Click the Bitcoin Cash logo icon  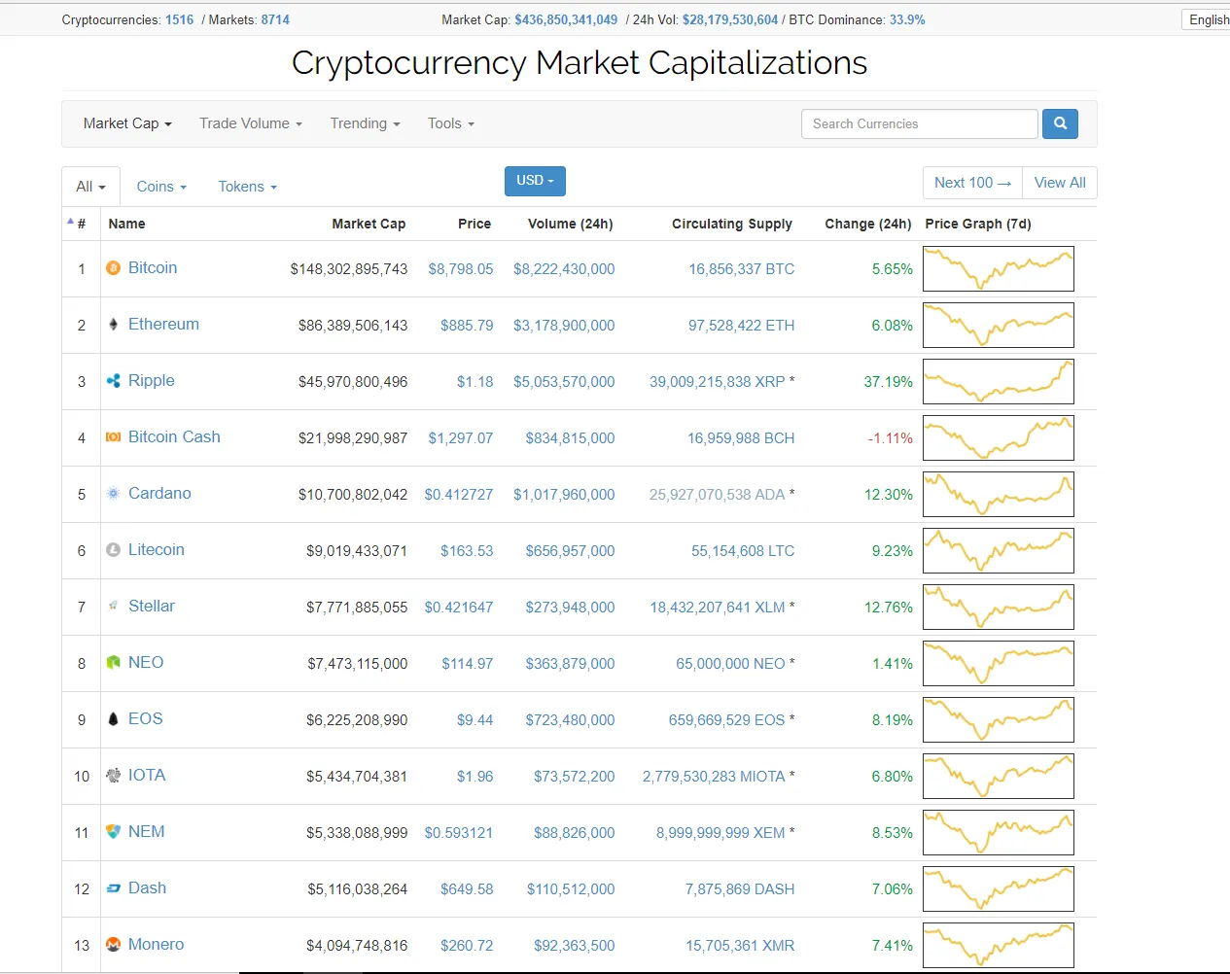113,437
